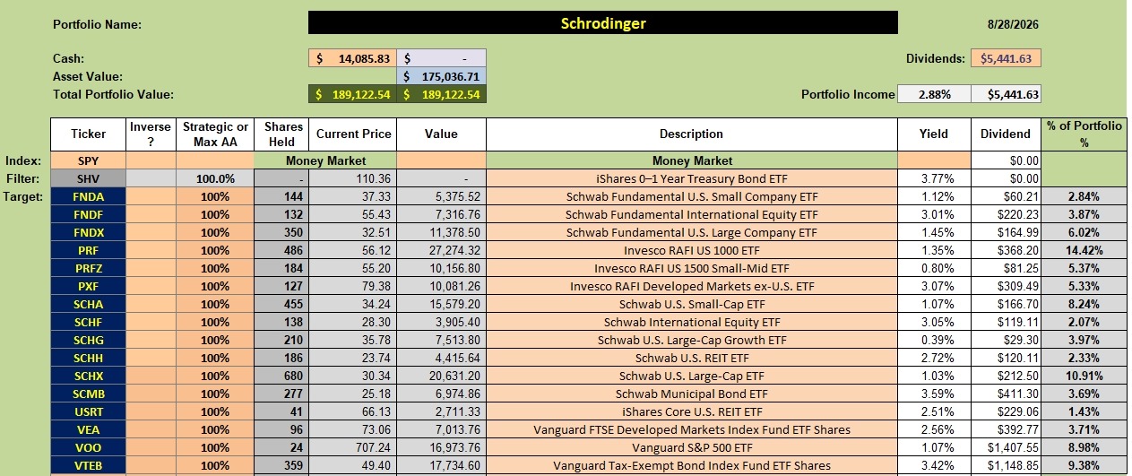Click the FNDF ticker cell
The height and width of the screenshot is (476, 1132).
(88, 214)
